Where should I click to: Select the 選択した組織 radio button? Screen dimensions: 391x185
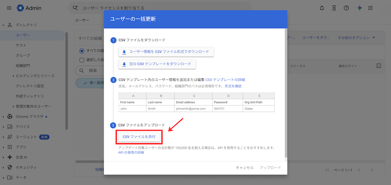coord(82,60)
